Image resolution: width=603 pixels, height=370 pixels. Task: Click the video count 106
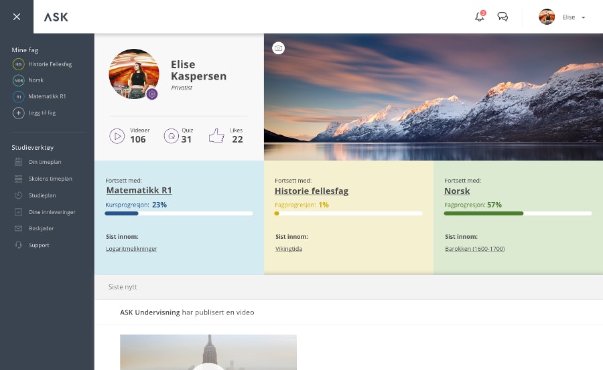[137, 139]
